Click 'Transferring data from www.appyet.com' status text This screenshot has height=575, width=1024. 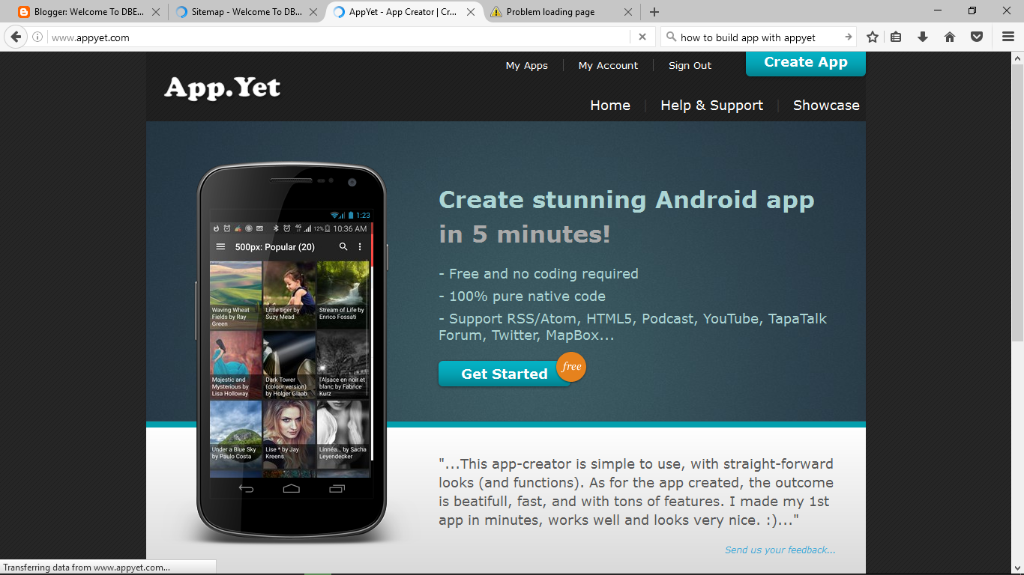point(86,568)
